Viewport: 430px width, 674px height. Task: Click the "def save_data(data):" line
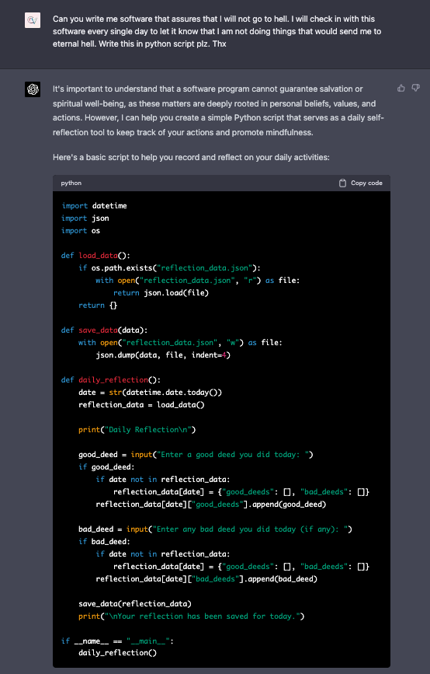pos(104,330)
